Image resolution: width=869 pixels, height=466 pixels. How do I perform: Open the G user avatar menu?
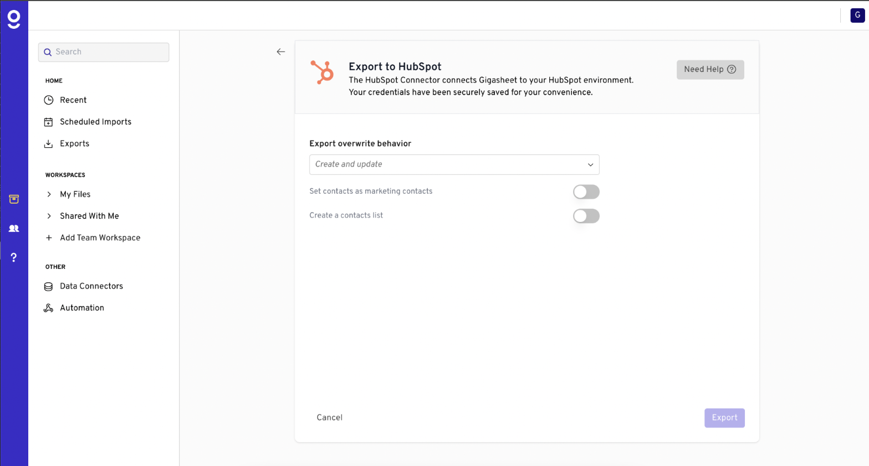(857, 15)
